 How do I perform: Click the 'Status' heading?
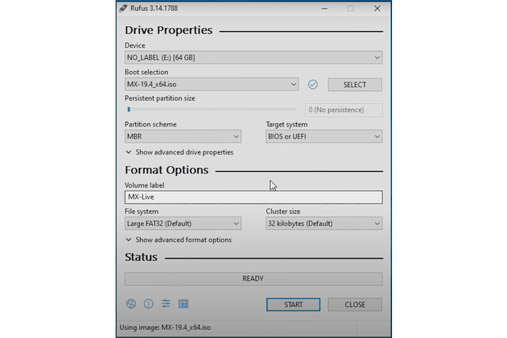pyautogui.click(x=141, y=257)
